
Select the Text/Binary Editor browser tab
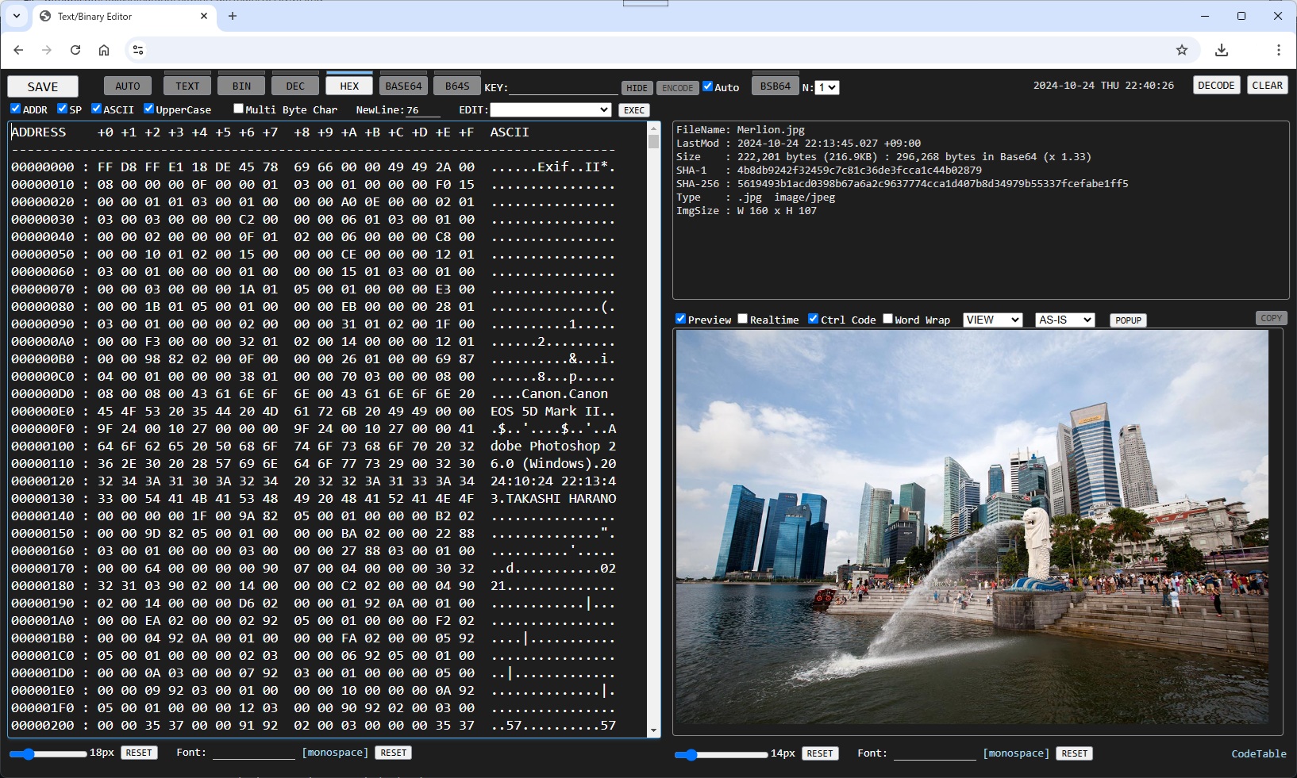click(123, 16)
